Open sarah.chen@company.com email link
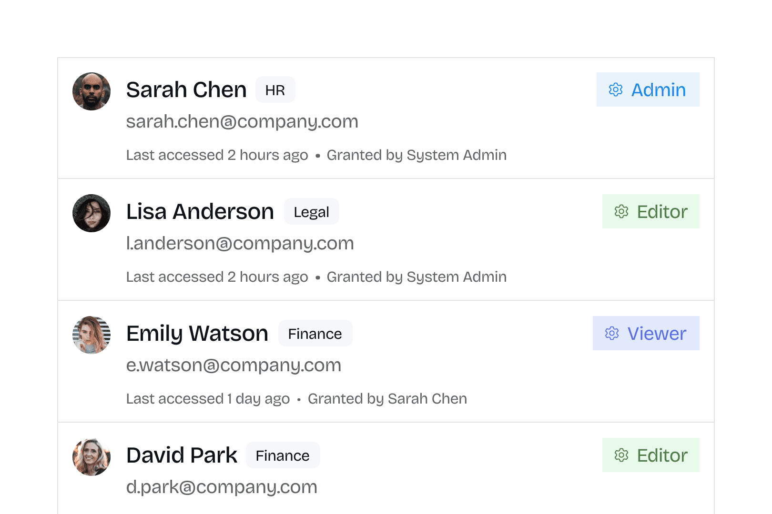Image resolution: width=772 pixels, height=514 pixels. (x=242, y=122)
